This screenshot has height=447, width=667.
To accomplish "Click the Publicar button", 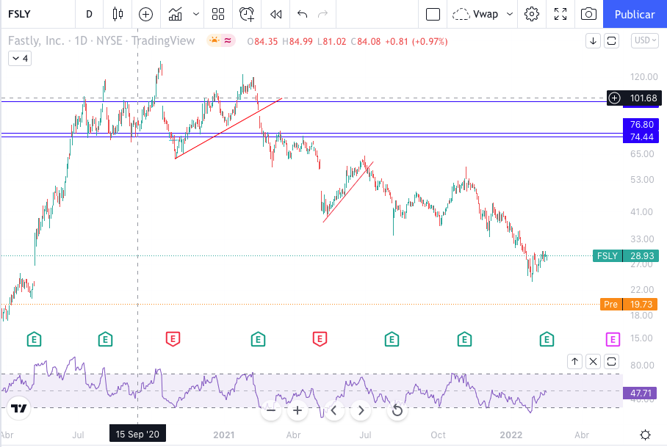I will pyautogui.click(x=634, y=14).
